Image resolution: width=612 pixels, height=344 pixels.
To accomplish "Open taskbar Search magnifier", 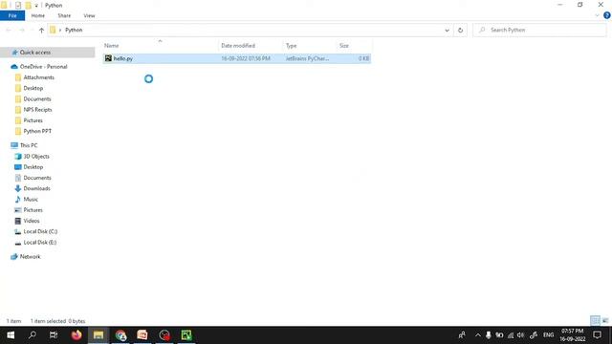I will point(32,335).
